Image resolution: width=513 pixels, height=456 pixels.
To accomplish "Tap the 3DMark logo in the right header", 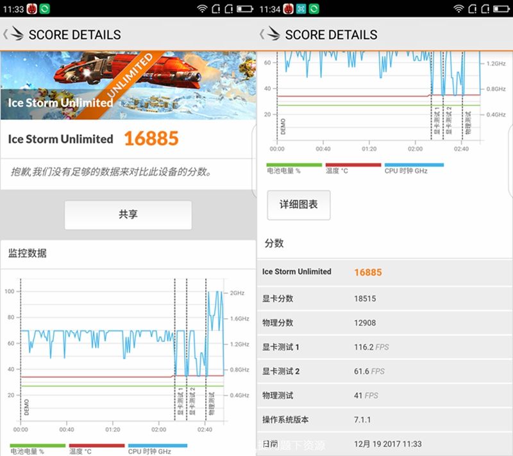I will coord(274,34).
